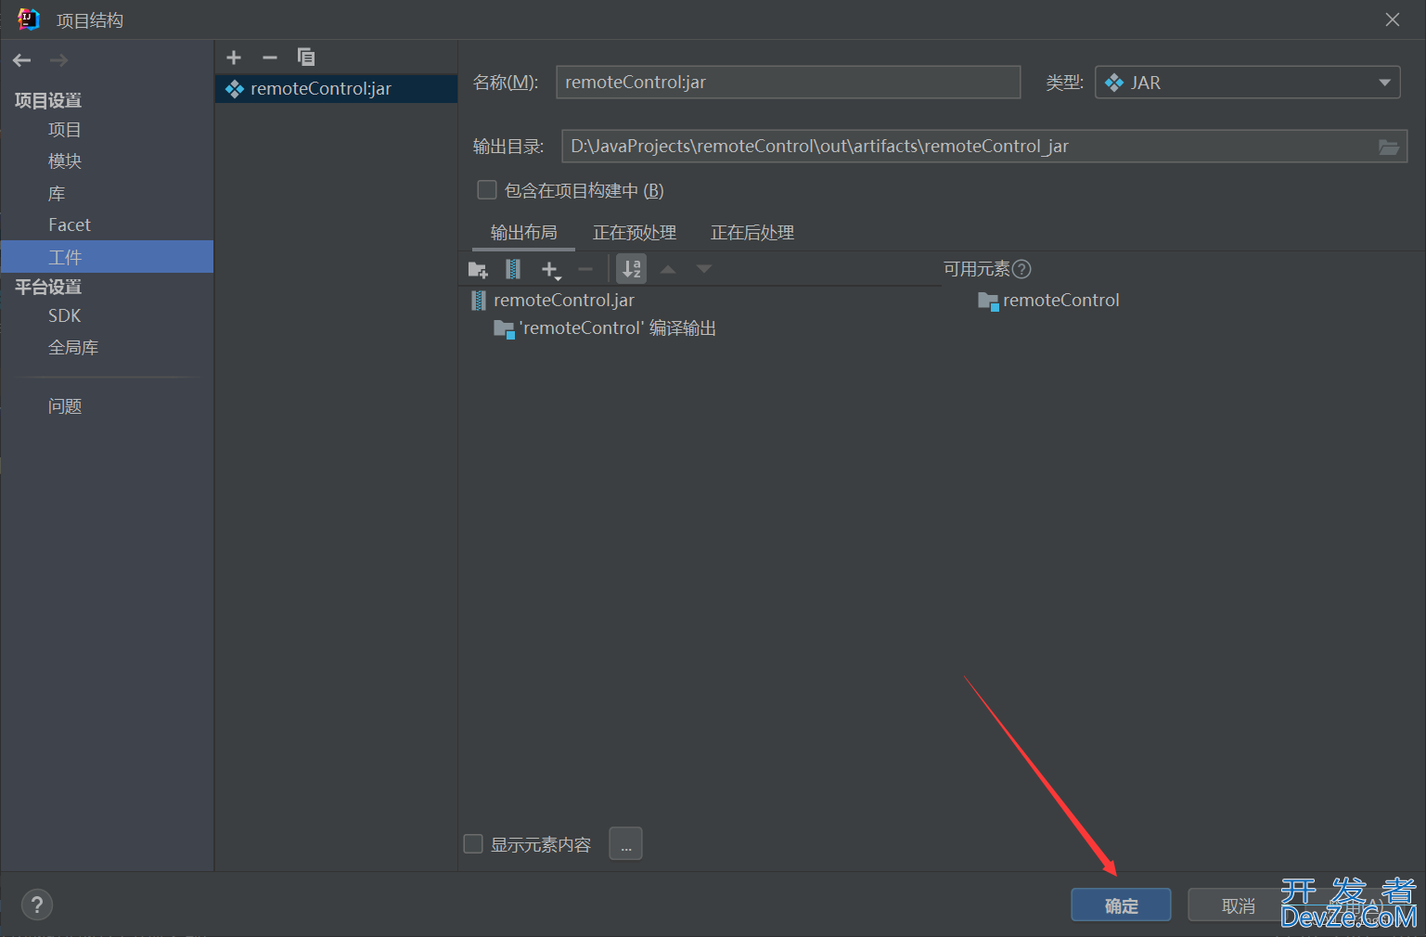Copy the selected artifact
1426x937 pixels.
pos(306,58)
